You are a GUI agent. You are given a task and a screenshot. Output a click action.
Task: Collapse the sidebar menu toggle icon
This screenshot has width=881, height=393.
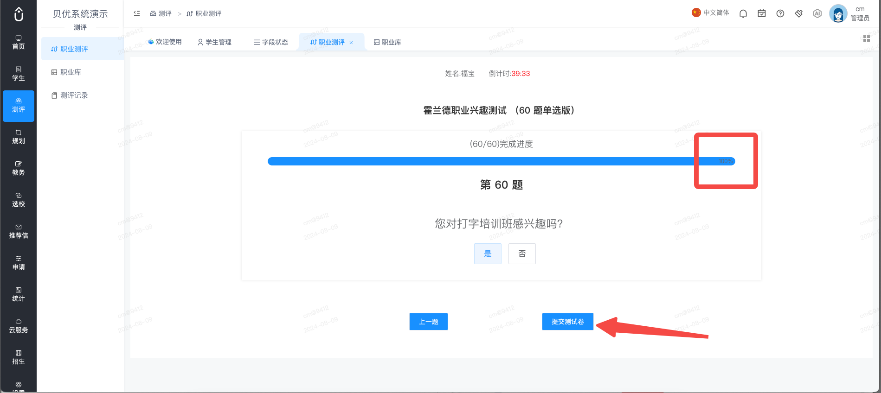[x=137, y=13]
